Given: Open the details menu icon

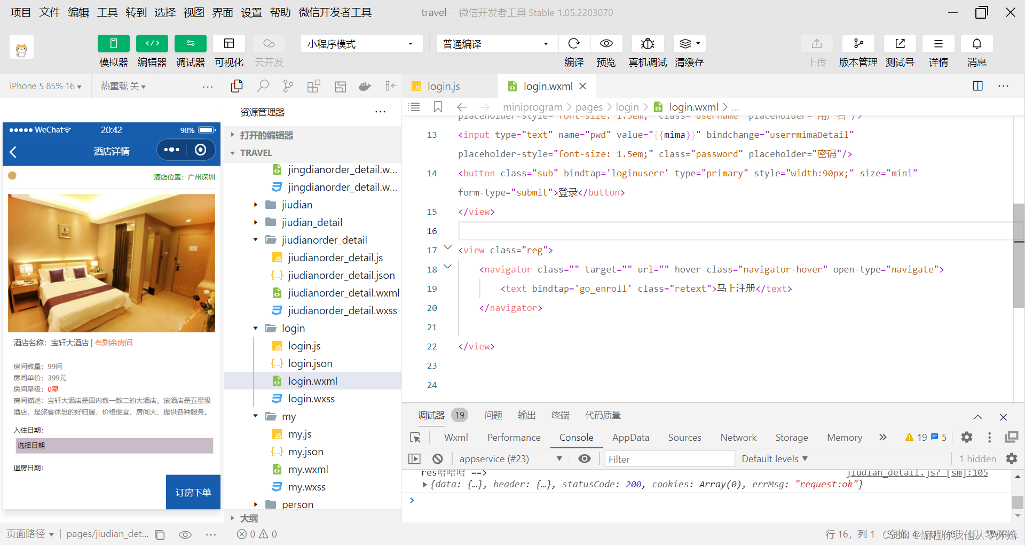Looking at the screenshot, I should tap(938, 44).
